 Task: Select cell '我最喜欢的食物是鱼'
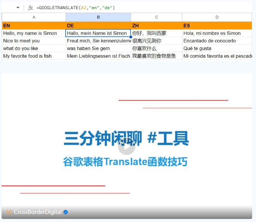click(156, 56)
